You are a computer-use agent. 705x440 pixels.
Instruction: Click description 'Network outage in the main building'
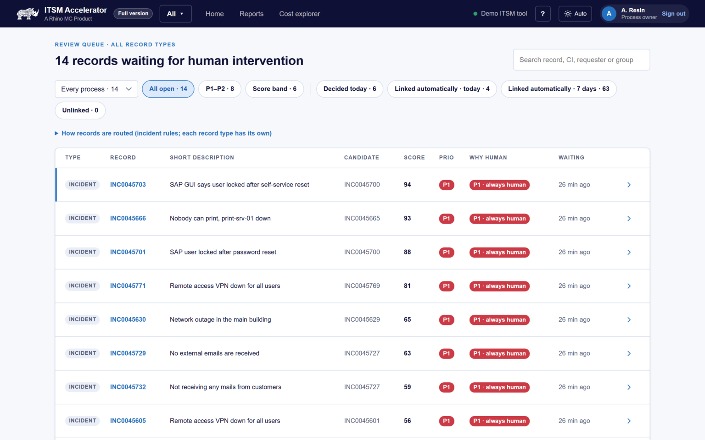[220, 319]
